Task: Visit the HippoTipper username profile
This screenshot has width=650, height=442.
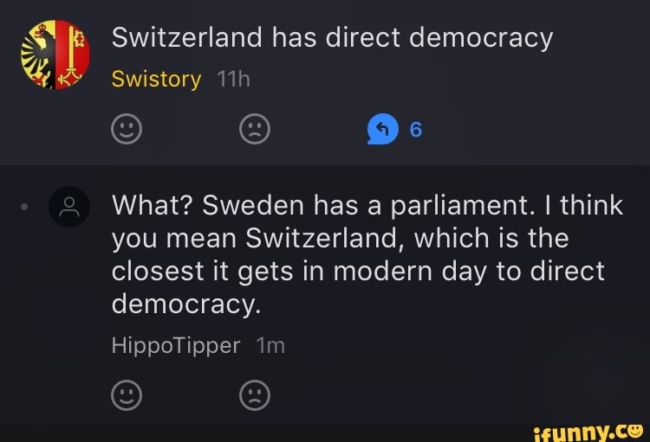Action: pos(176,345)
